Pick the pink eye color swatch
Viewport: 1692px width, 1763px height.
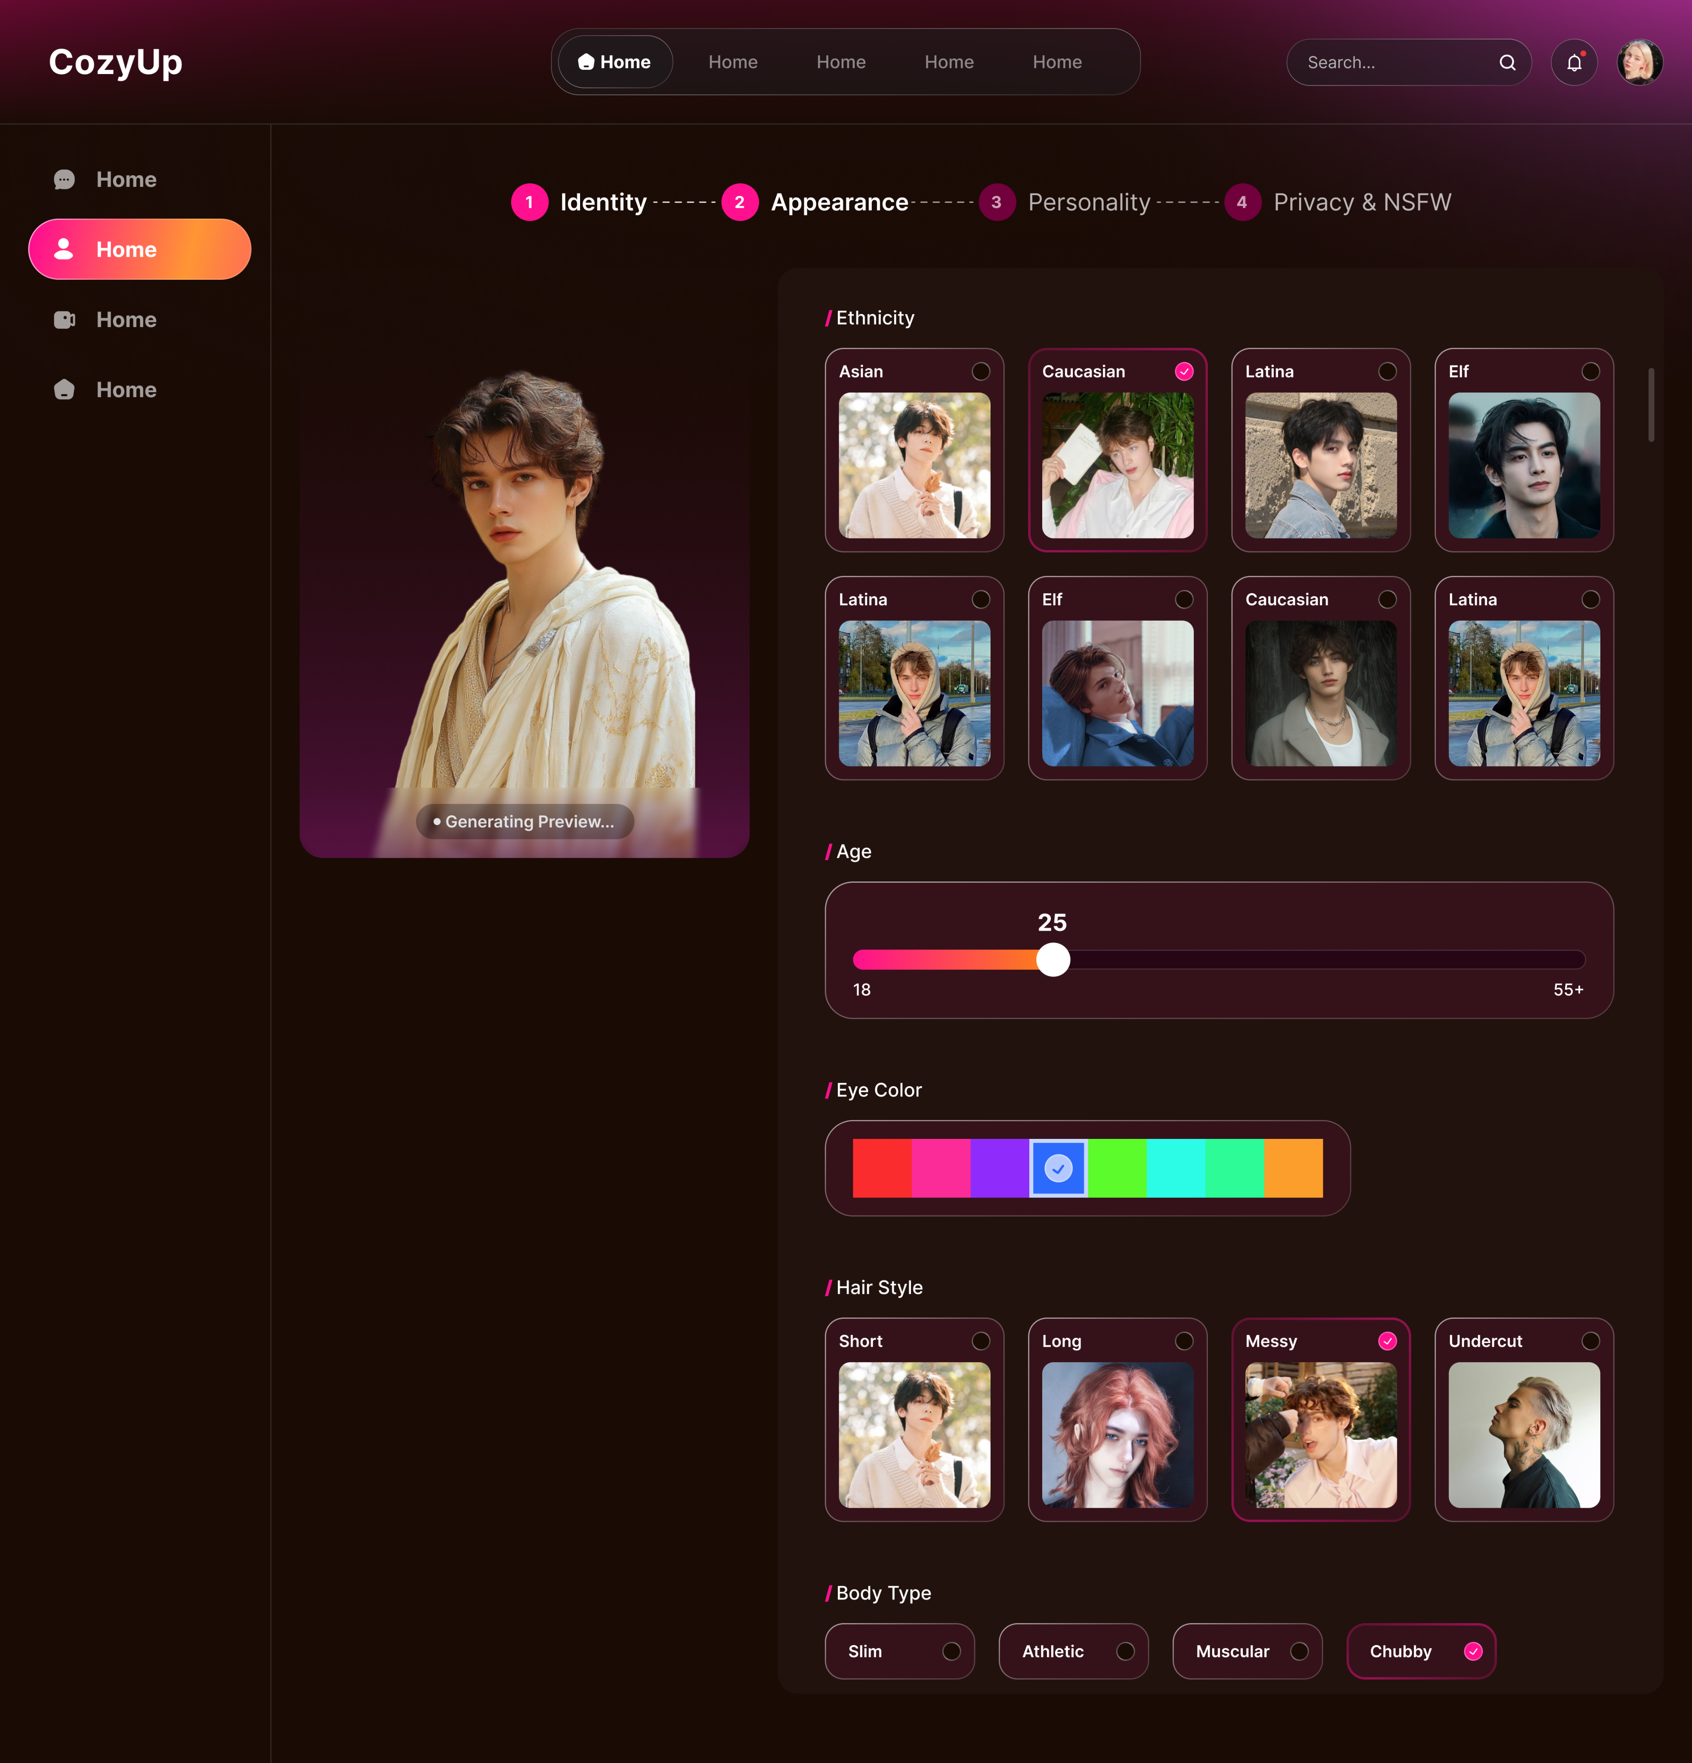[940, 1169]
